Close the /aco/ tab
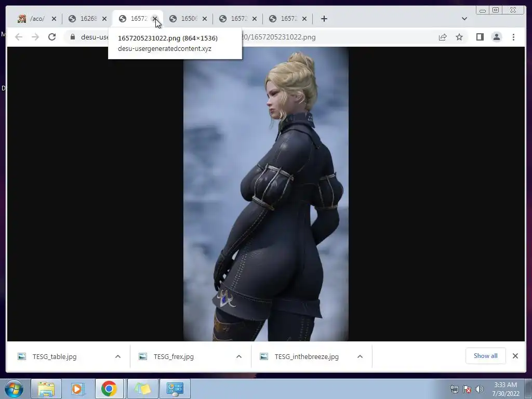The width and height of the screenshot is (532, 399). (x=54, y=19)
